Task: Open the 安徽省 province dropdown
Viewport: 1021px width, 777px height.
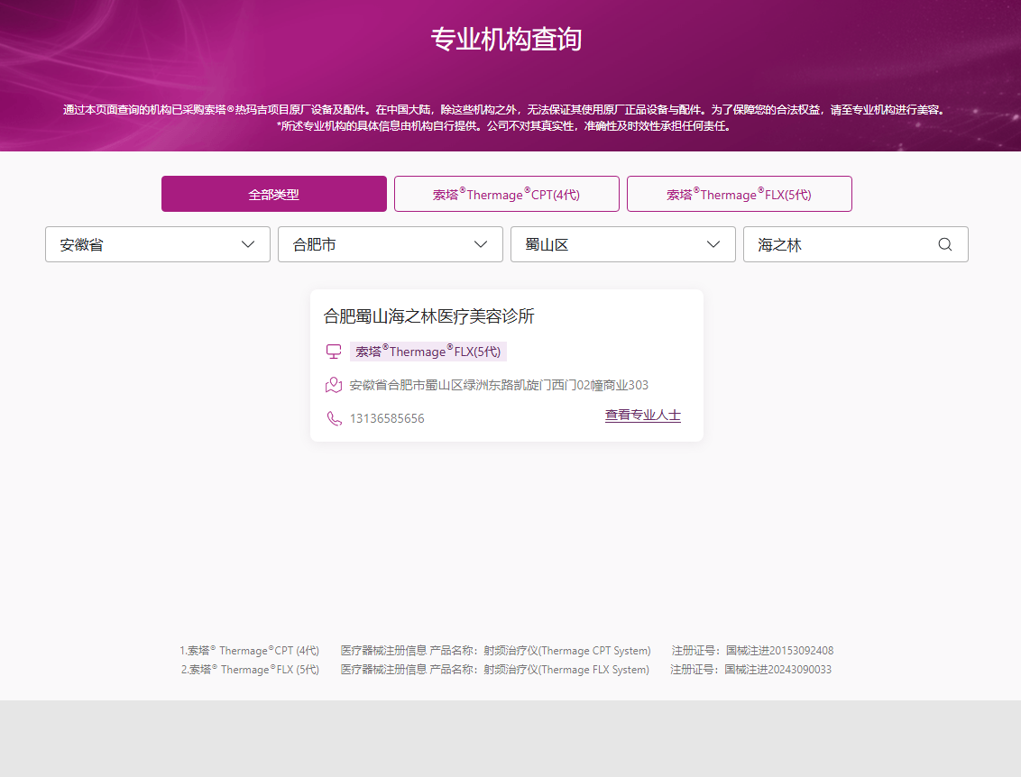Action: tap(158, 244)
